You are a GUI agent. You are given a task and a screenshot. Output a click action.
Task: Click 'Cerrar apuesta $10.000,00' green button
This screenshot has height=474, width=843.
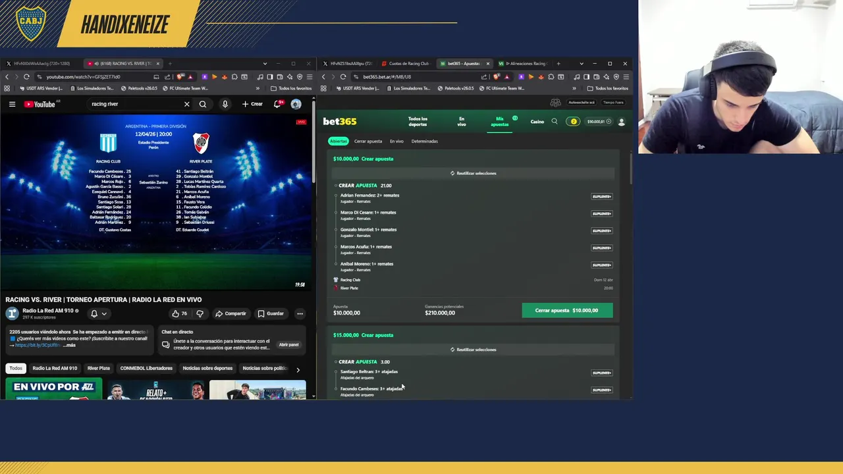(x=567, y=310)
